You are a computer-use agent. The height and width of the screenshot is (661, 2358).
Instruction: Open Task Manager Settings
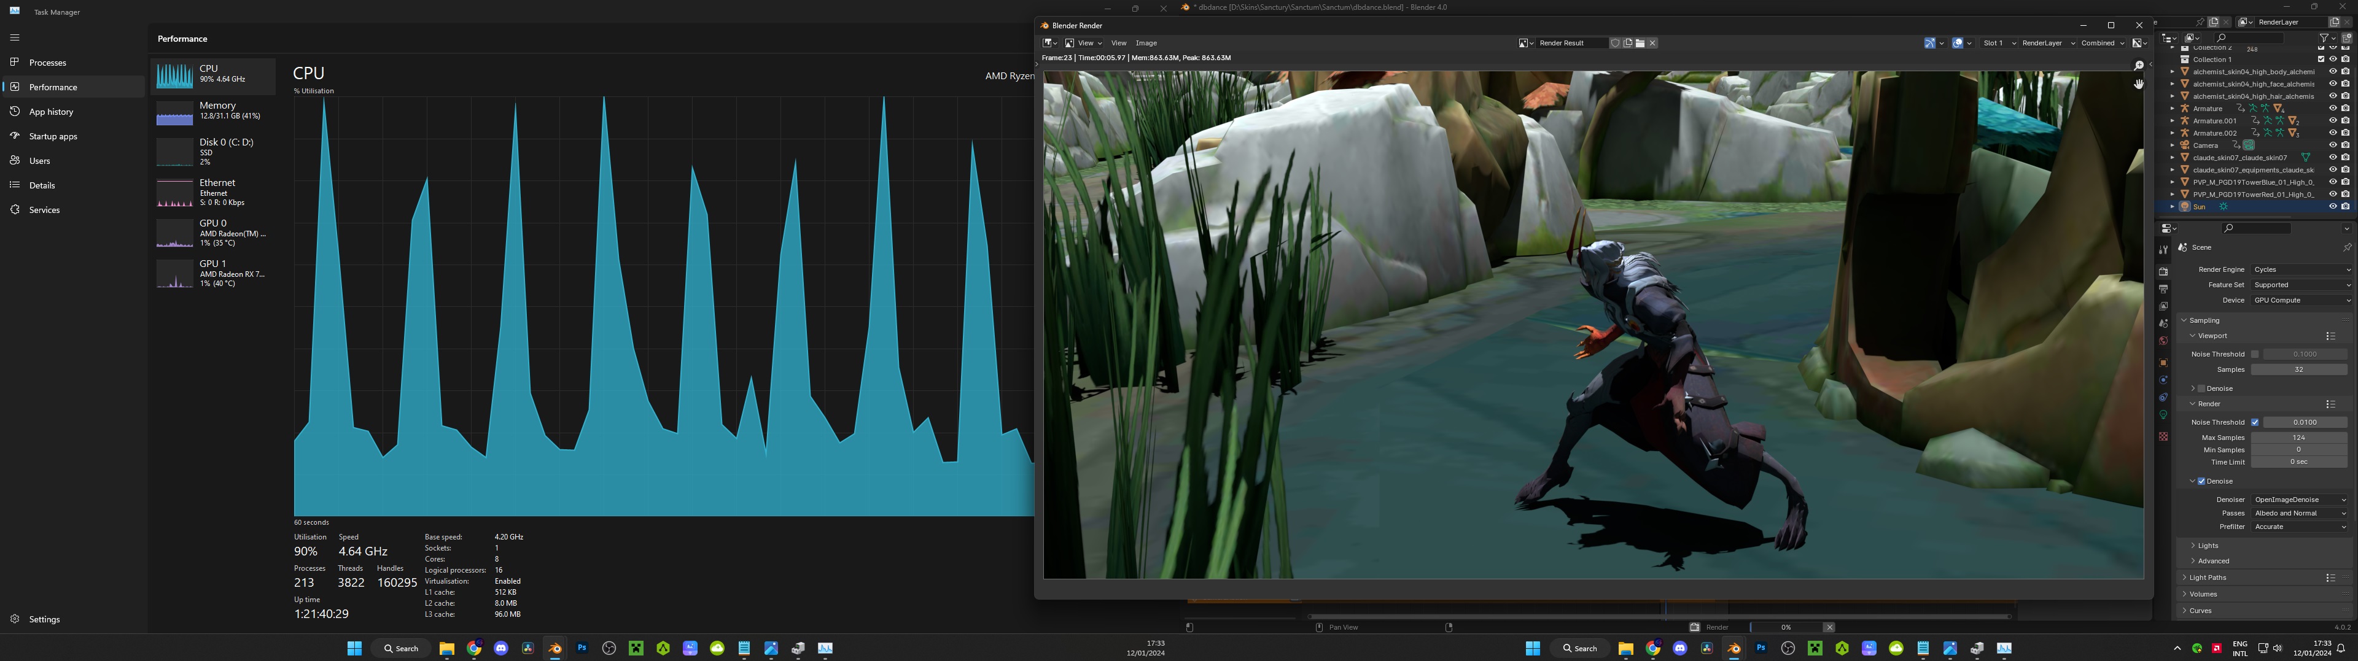(73, 619)
